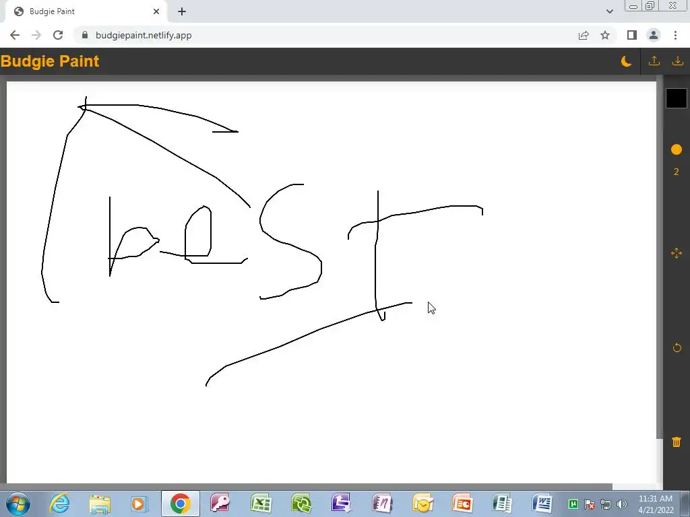The height and width of the screenshot is (517, 690).
Task: Click the undo rotate arrow icon
Action: [677, 348]
